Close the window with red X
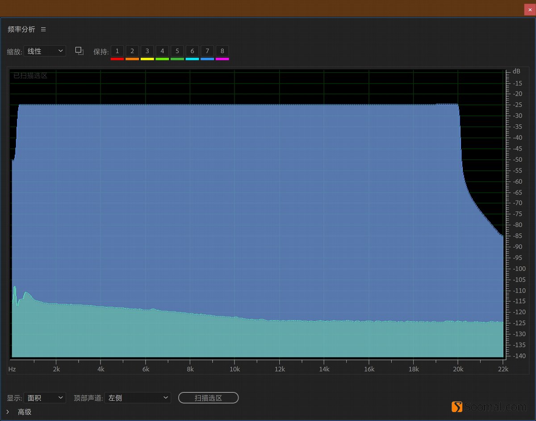Image resolution: width=536 pixels, height=421 pixels. (x=530, y=9)
